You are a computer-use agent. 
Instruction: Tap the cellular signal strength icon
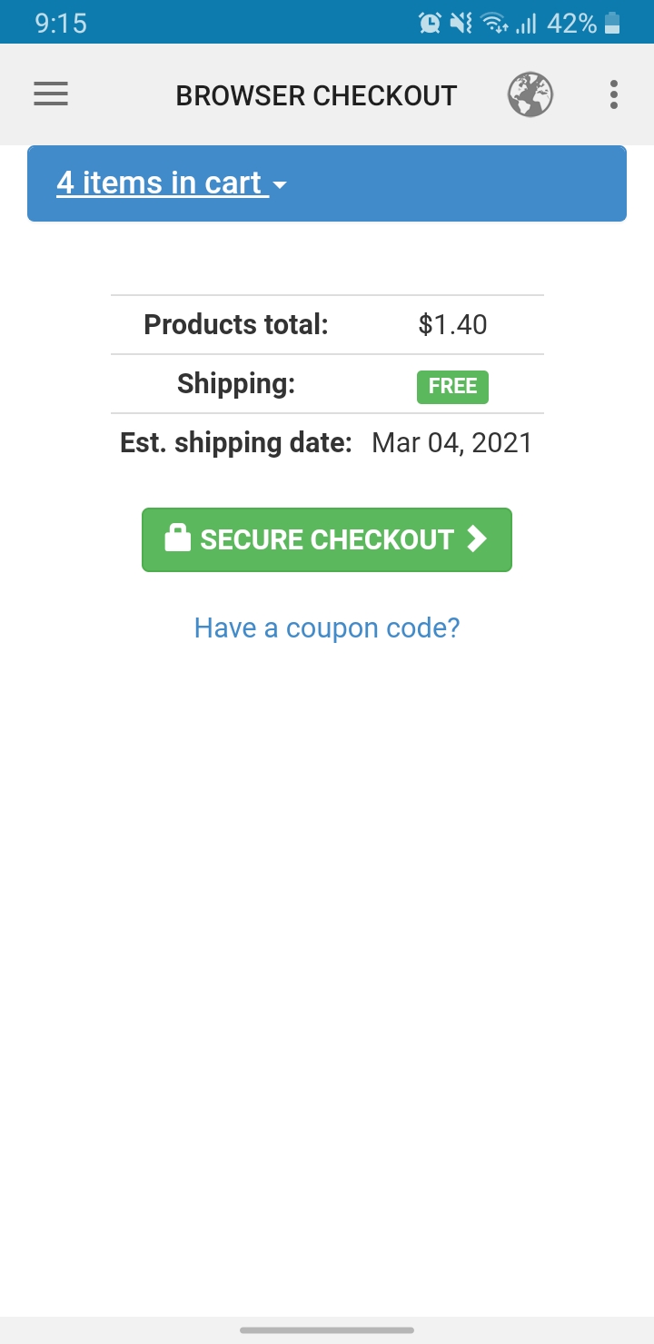click(526, 23)
